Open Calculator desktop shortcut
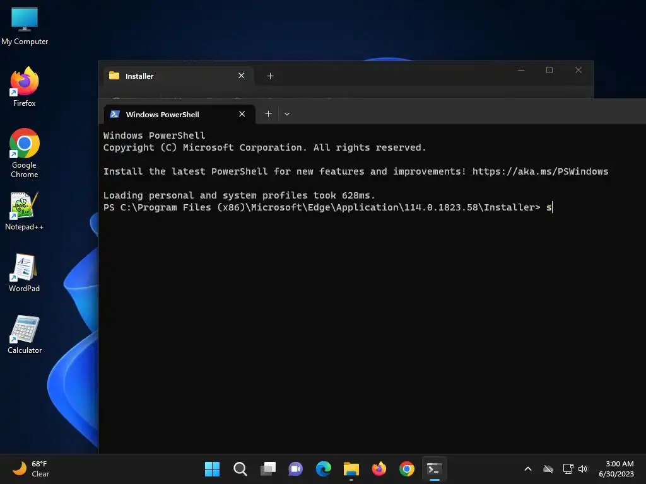646x484 pixels. 25,334
